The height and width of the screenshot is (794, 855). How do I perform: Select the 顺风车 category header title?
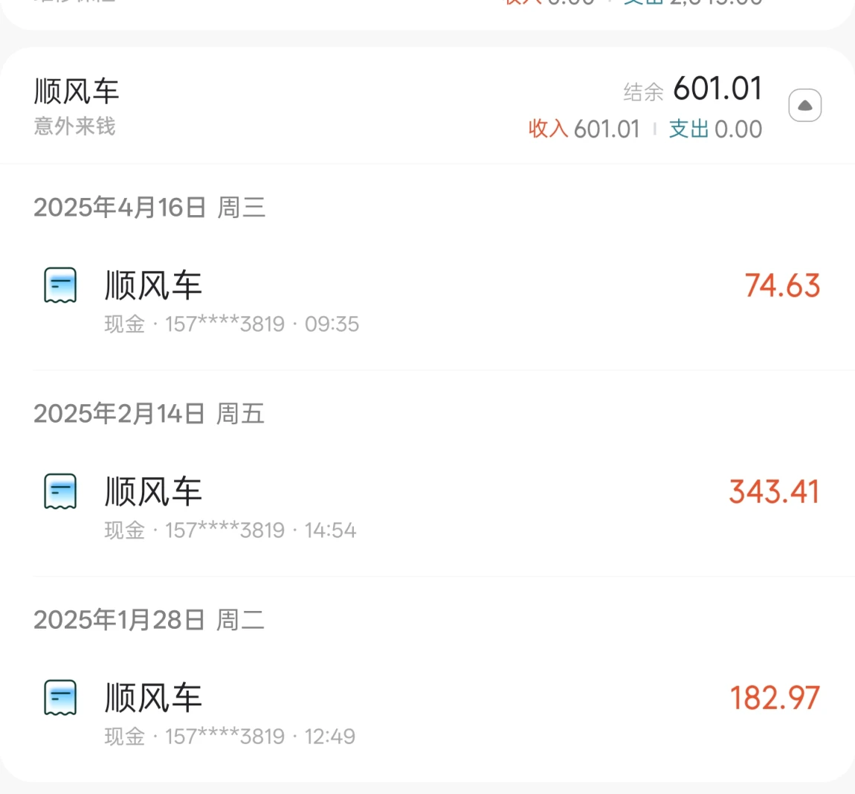point(77,91)
